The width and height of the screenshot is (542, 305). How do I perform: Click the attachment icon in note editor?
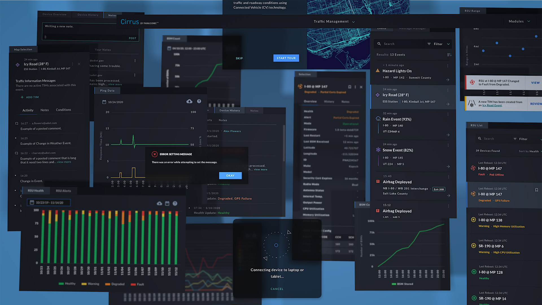45,37
